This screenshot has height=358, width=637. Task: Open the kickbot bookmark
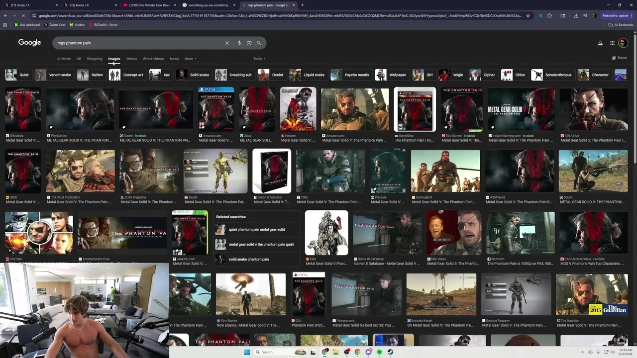(x=77, y=24)
